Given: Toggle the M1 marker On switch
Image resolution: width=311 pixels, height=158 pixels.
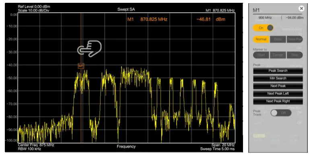Looking at the screenshot, I should click(x=263, y=28).
